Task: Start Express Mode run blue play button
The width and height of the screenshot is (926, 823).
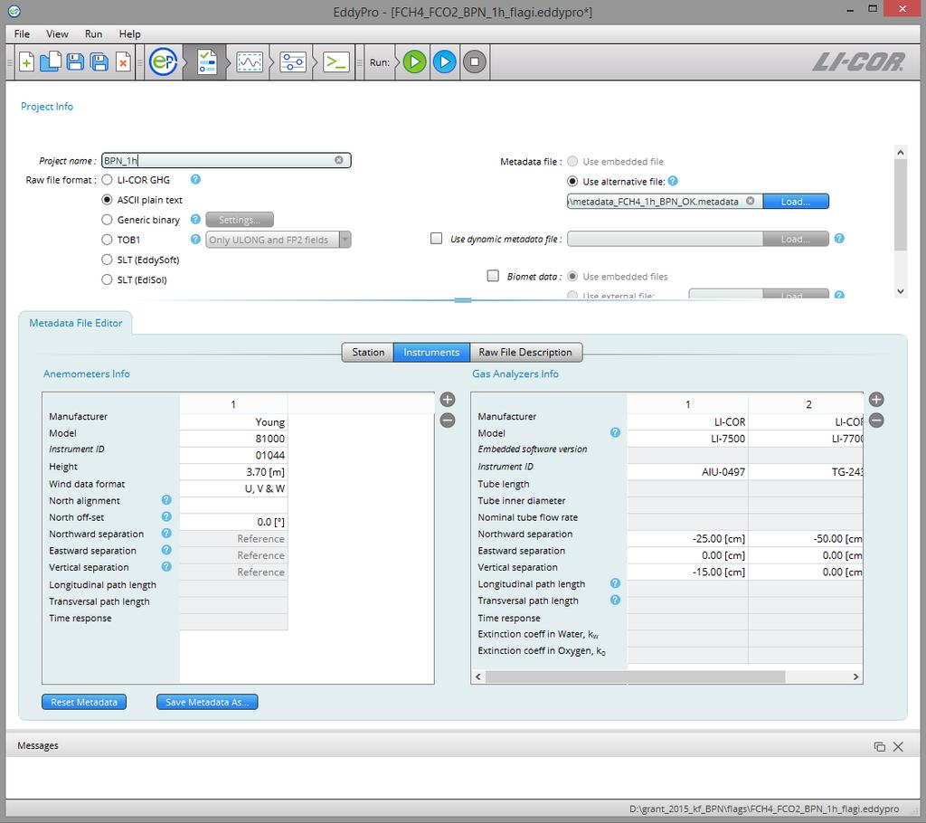Action: [x=445, y=61]
